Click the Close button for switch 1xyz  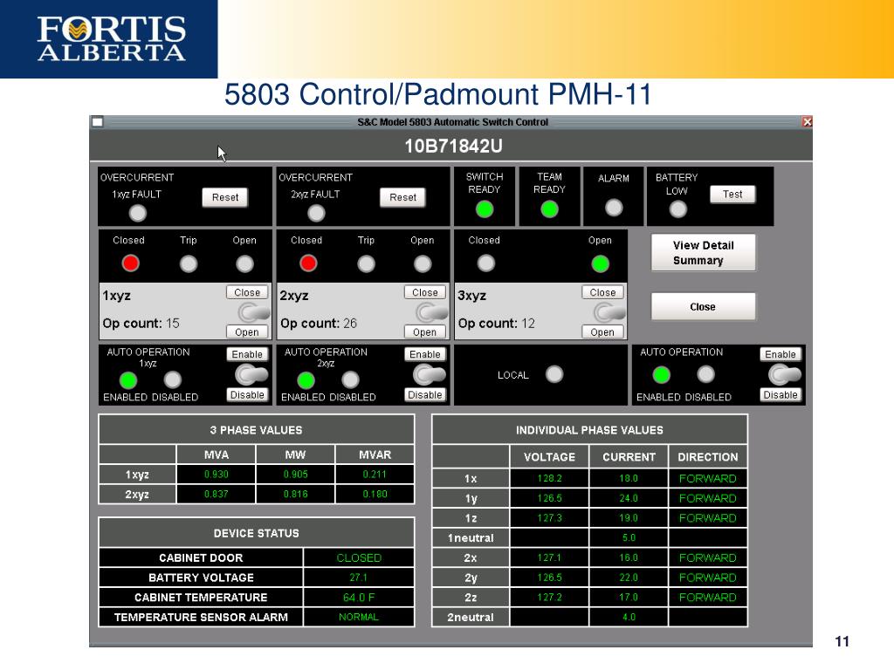[247, 292]
